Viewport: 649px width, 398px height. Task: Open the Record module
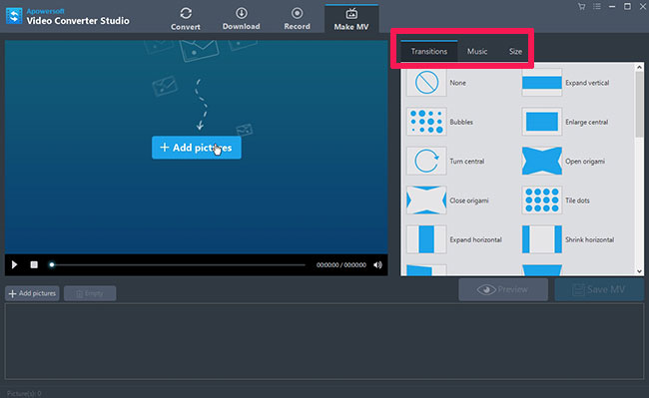297,19
